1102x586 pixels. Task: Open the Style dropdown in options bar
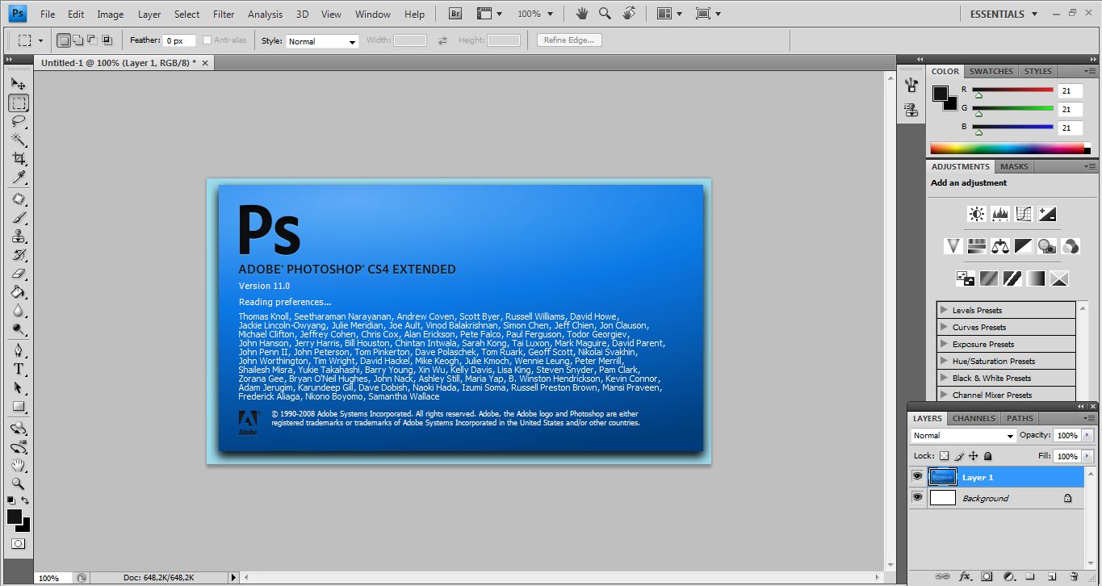tap(322, 41)
